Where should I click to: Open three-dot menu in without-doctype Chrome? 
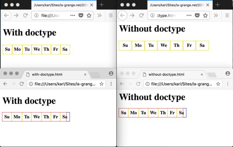(228, 84)
